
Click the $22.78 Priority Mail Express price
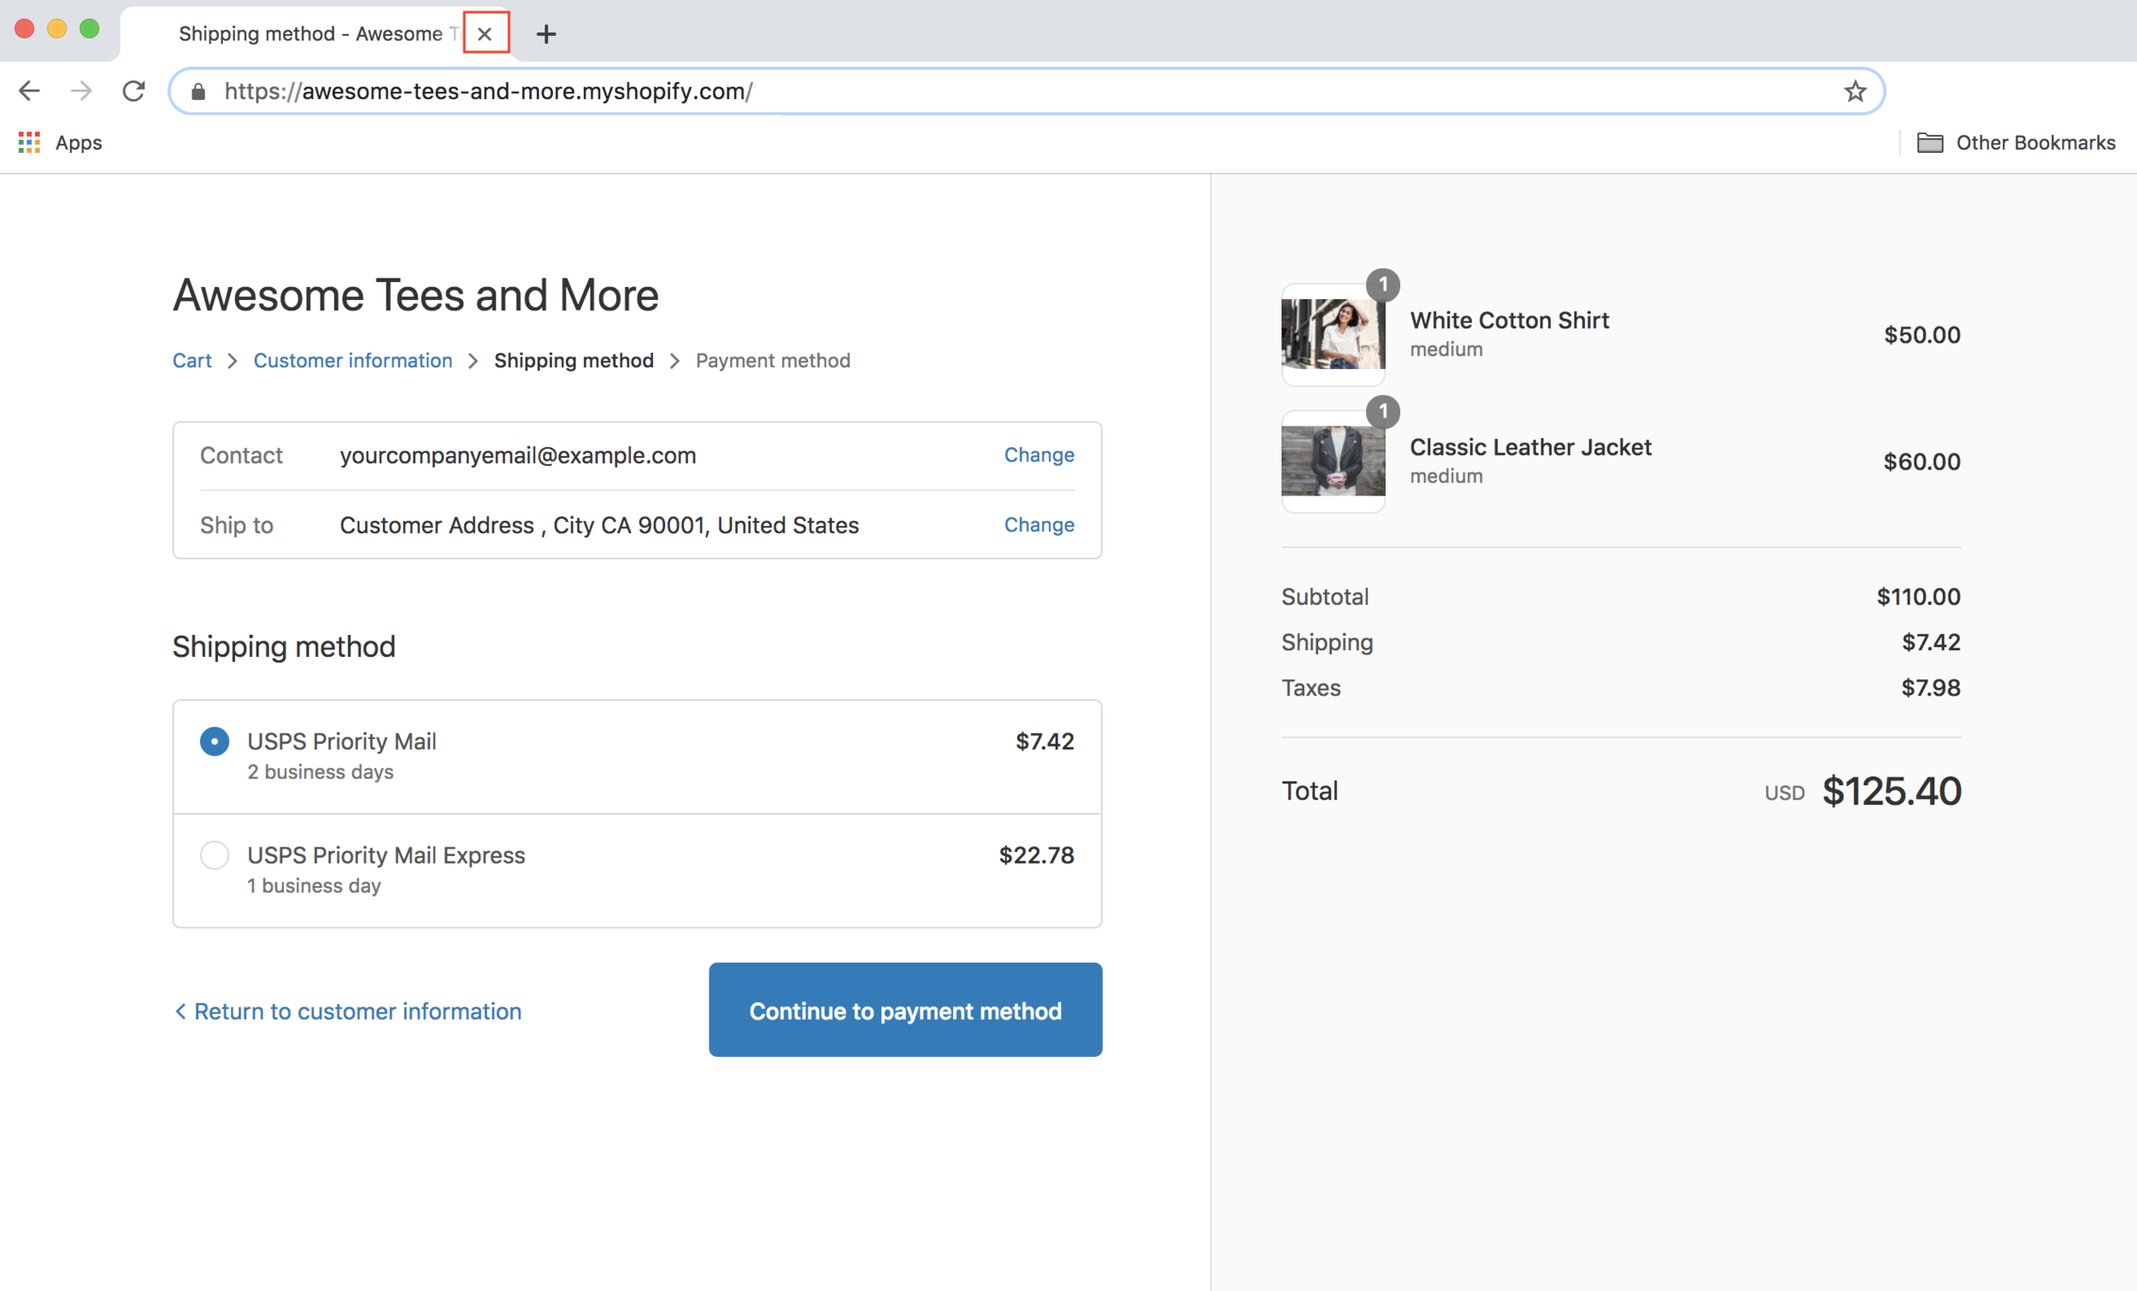(1036, 855)
